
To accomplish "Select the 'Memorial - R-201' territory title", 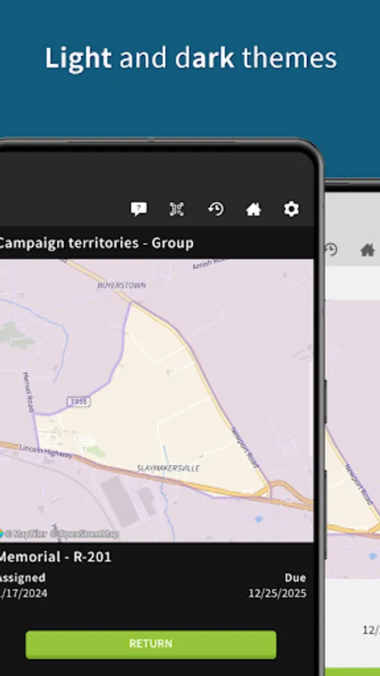I will click(55, 557).
